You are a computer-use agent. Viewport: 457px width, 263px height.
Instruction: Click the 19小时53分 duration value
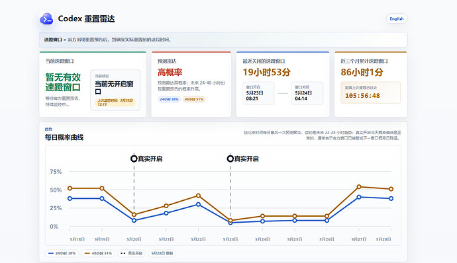tap(267, 72)
